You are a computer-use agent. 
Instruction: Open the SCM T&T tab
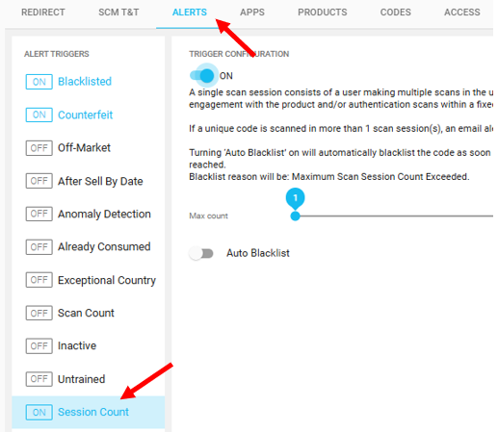[118, 13]
